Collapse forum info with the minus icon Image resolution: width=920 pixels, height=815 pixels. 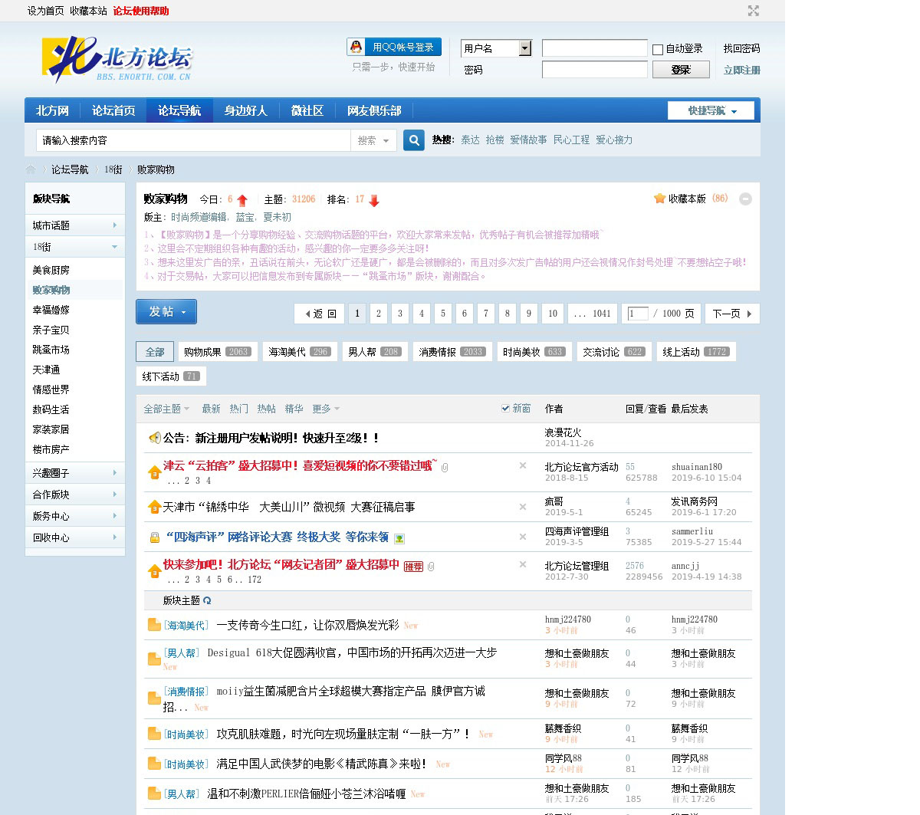coord(745,199)
